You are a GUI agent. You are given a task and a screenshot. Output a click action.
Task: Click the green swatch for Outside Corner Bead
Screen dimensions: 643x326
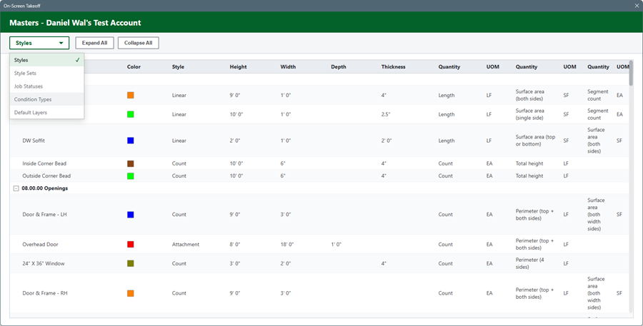click(131, 175)
